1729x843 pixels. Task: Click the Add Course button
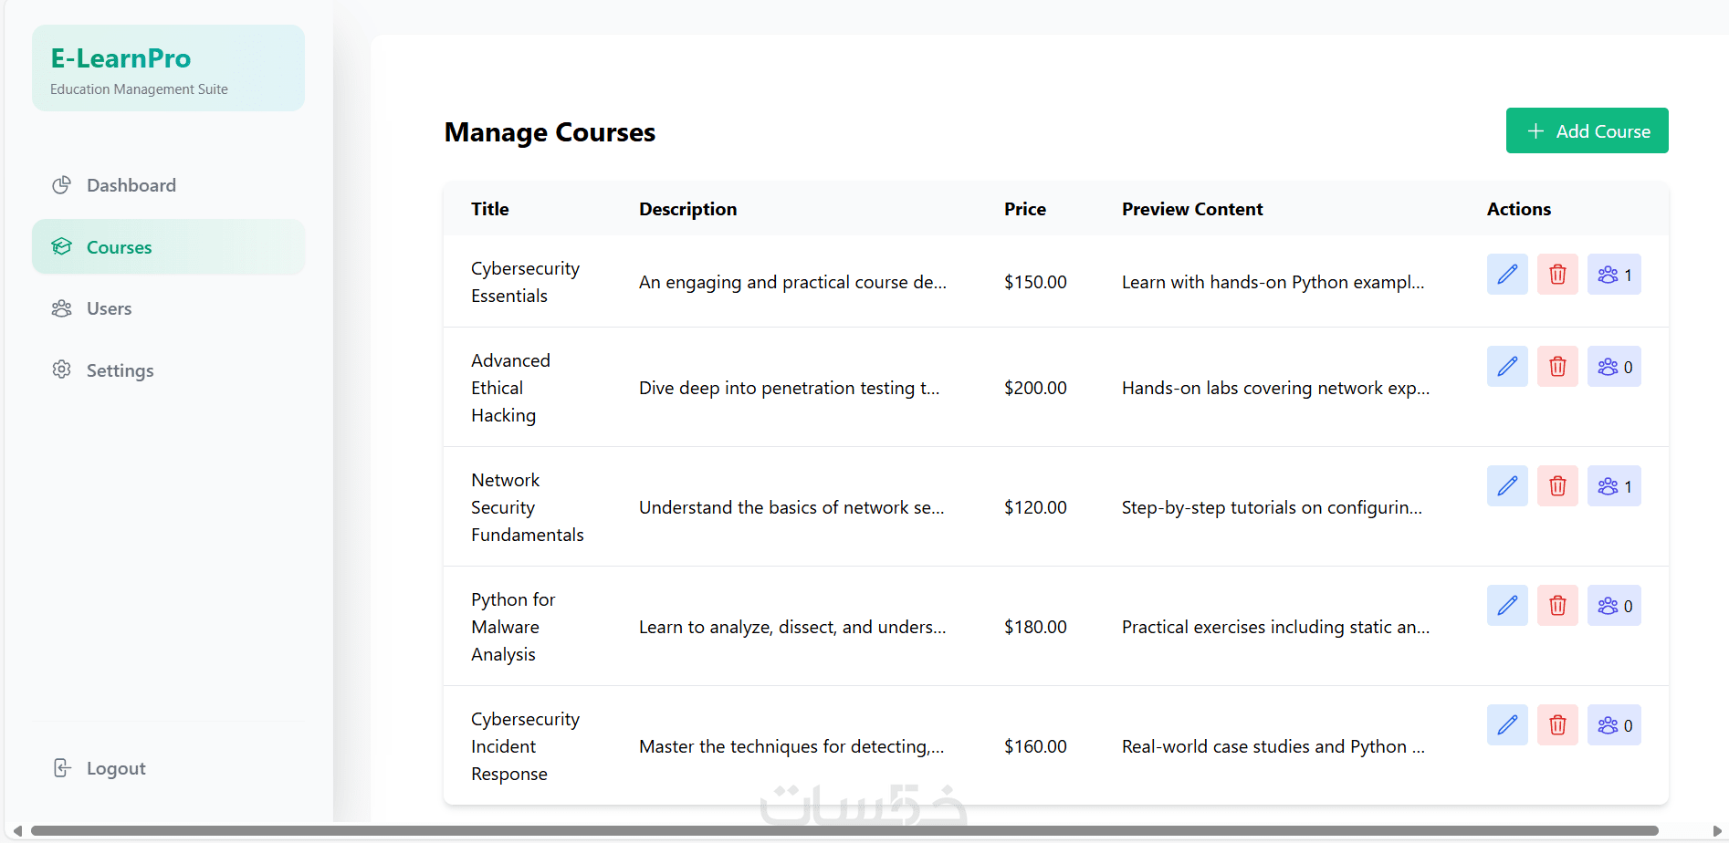(x=1587, y=130)
